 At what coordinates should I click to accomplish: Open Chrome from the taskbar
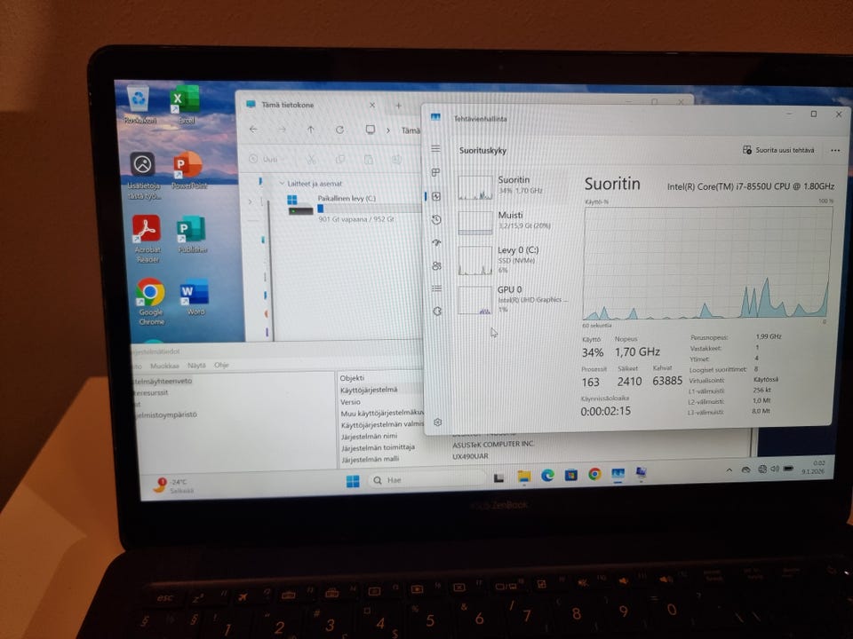[x=594, y=474]
